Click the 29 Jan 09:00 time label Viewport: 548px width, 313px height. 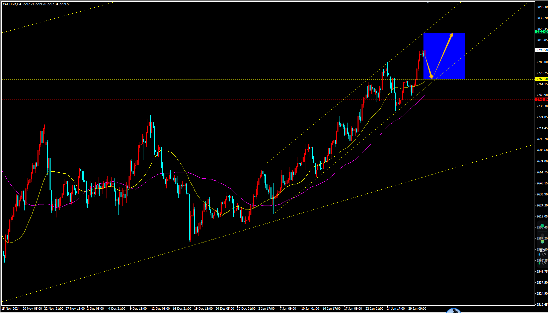(x=417, y=309)
